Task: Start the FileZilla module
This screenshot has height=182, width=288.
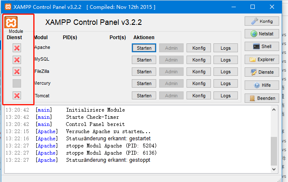Action: click(x=144, y=72)
